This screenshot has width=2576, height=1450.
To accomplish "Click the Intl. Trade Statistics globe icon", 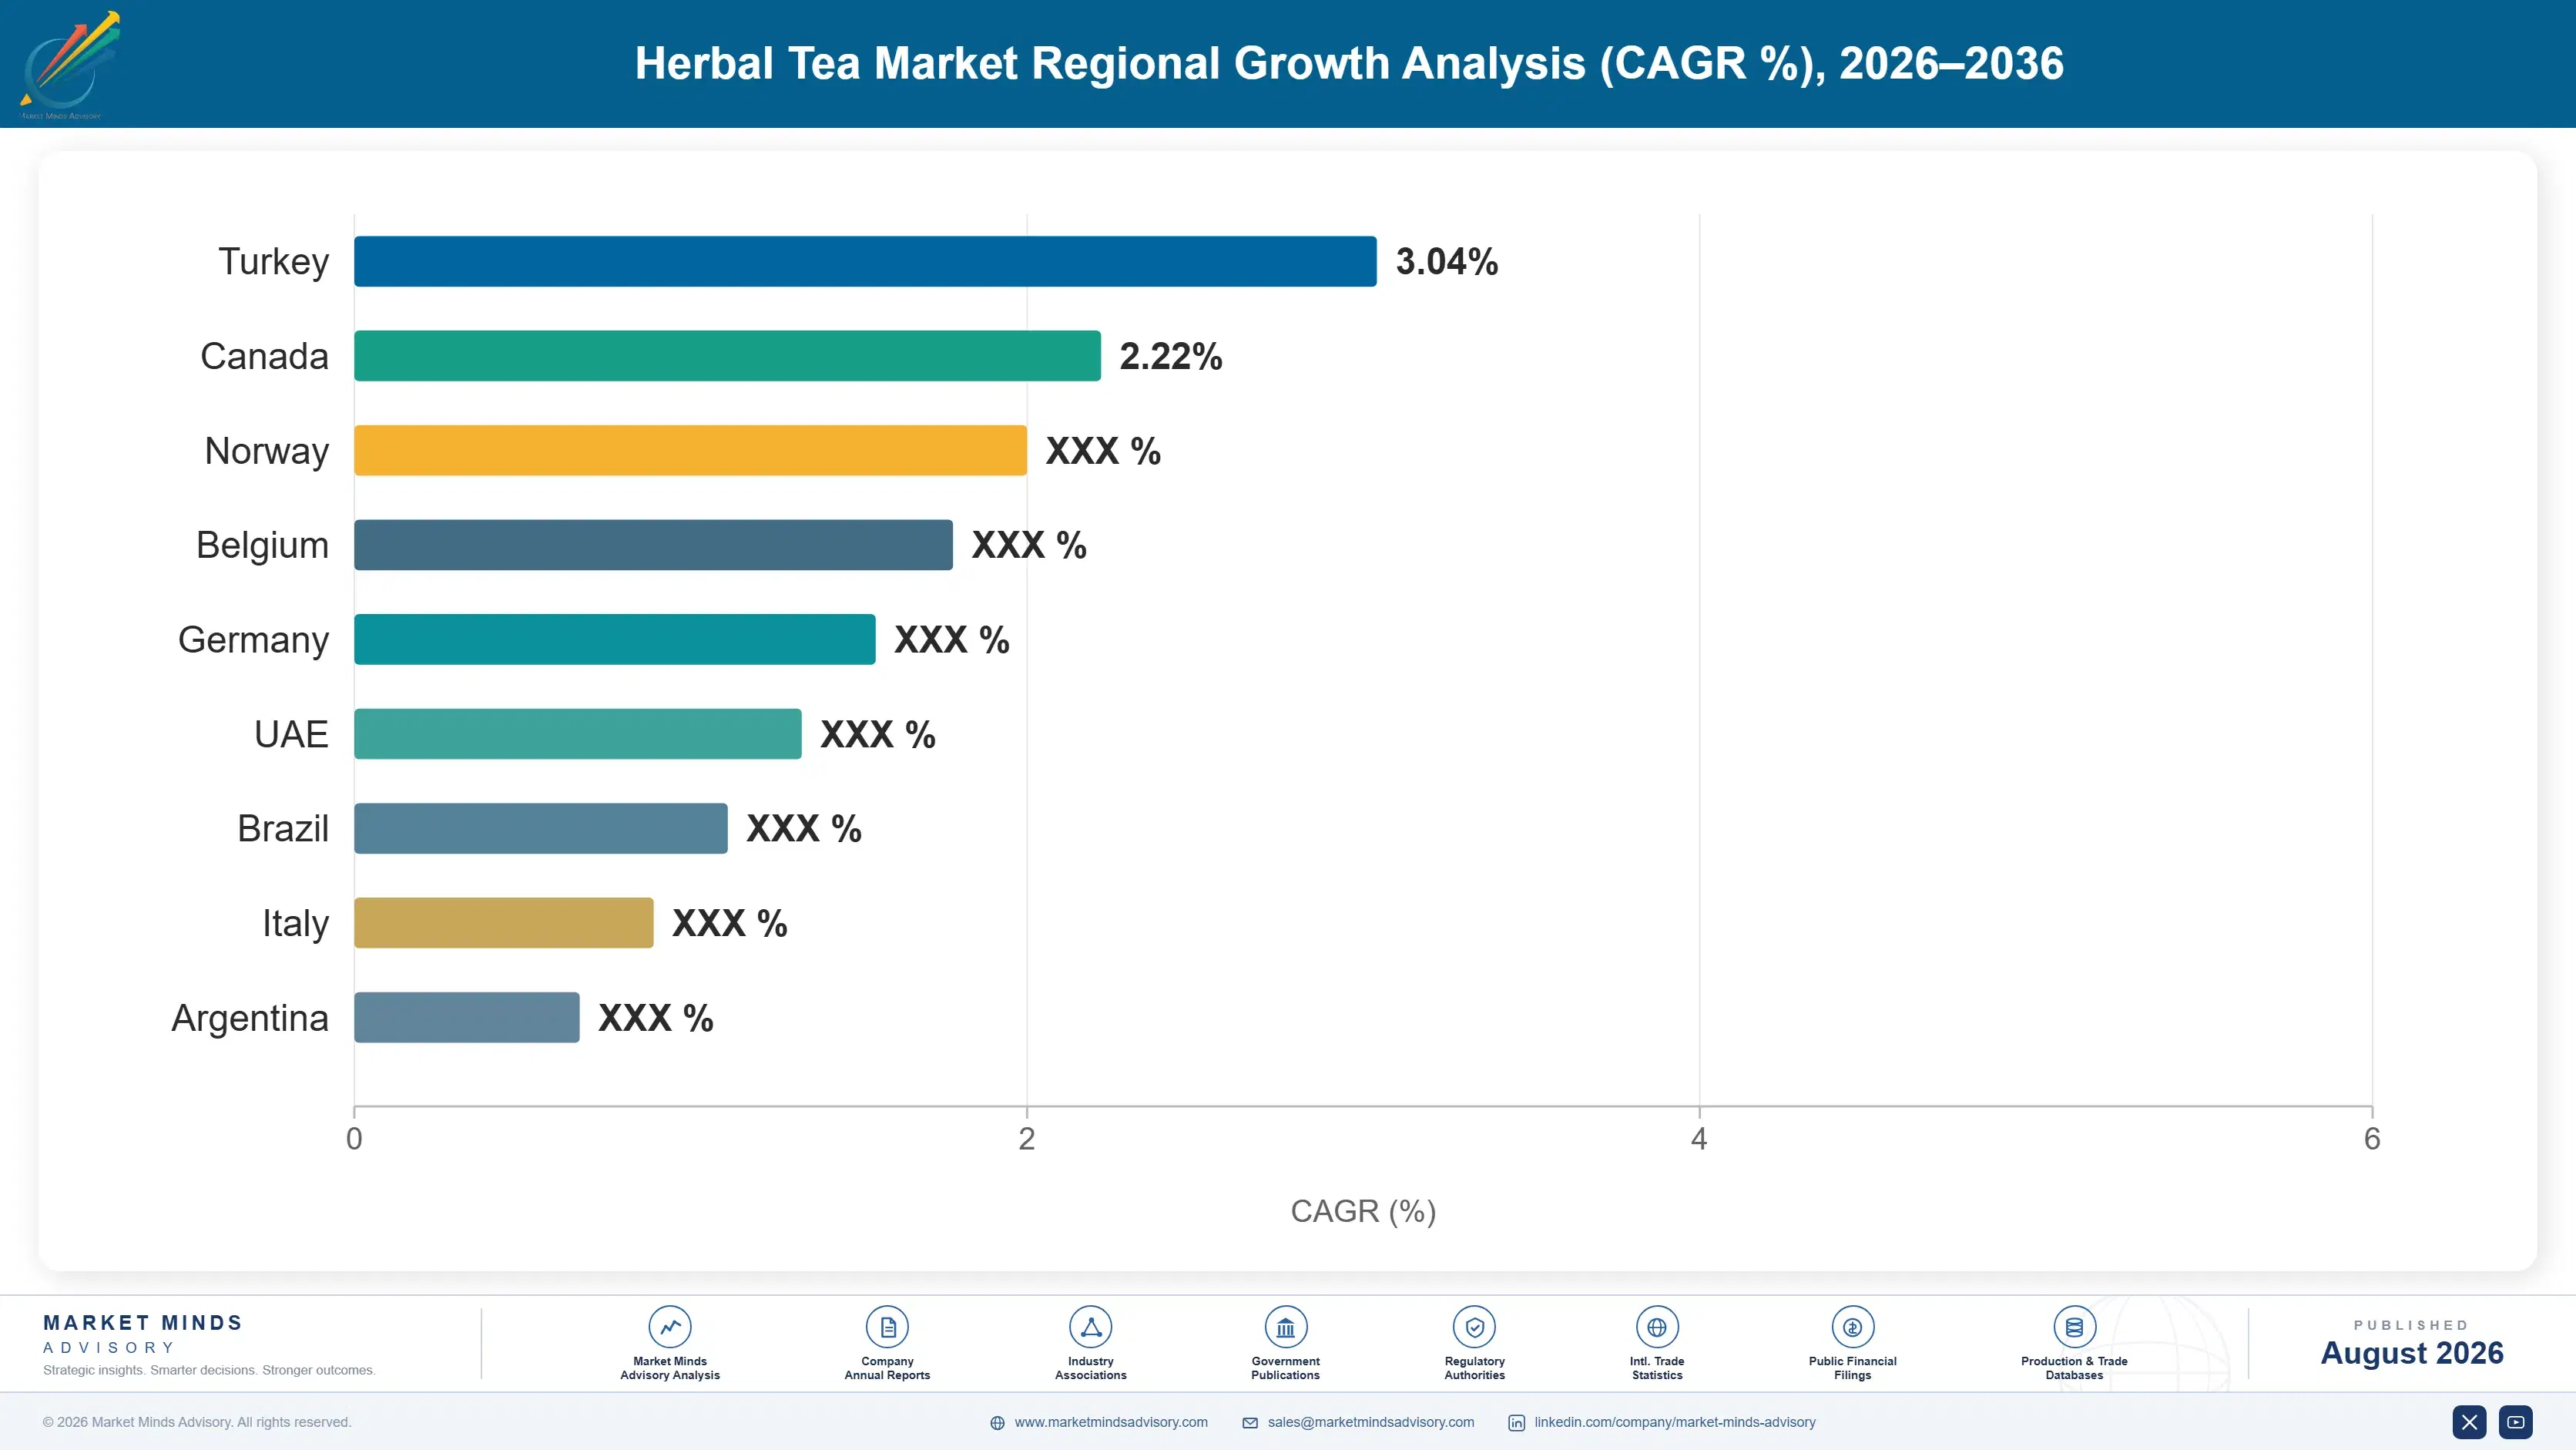I will pos(1657,1327).
